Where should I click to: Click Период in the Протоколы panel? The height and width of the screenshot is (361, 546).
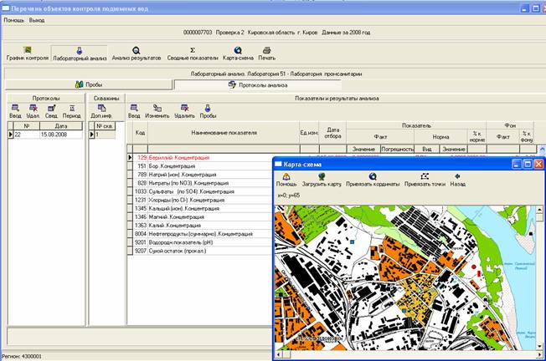[x=72, y=111]
